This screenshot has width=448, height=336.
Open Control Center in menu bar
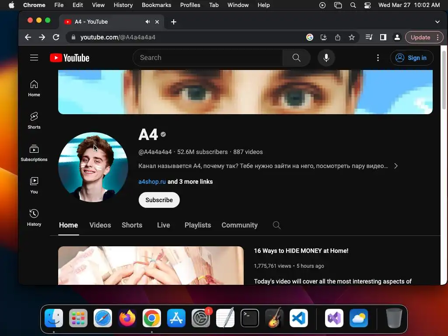(x=367, y=5)
